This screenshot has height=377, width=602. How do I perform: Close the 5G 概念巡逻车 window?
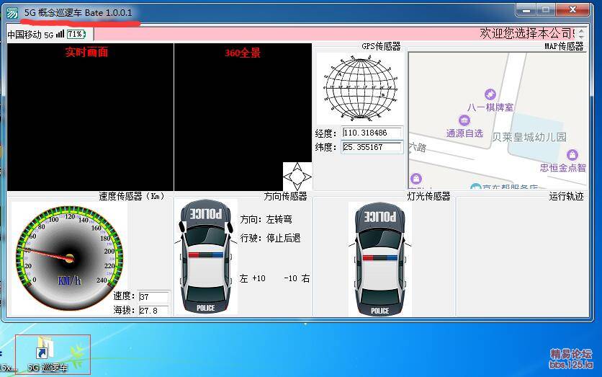pos(572,10)
